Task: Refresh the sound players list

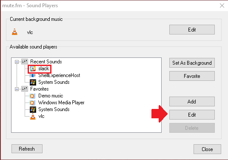Action: 27,149
